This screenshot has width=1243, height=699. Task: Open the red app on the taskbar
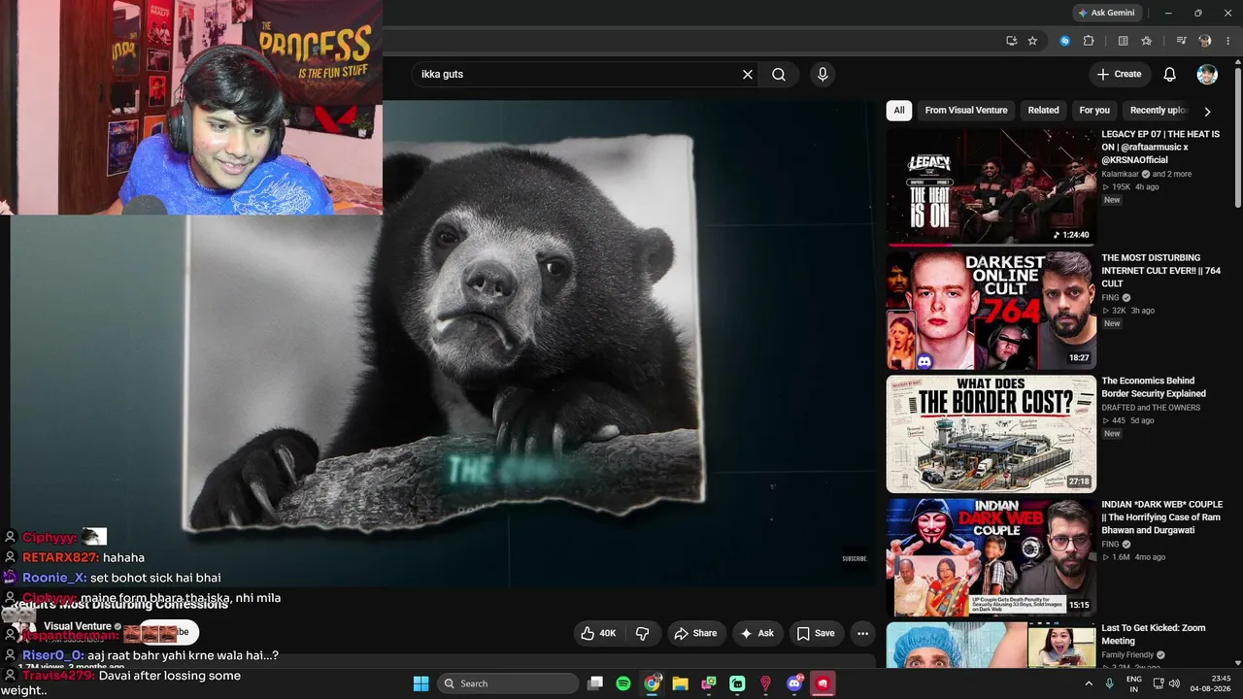tap(823, 683)
